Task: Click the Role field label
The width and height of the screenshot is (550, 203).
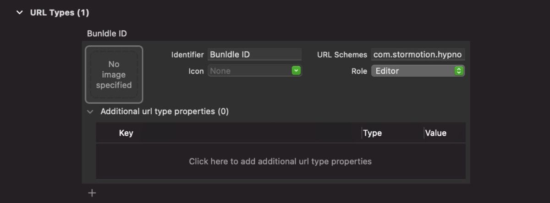Action: click(x=359, y=71)
